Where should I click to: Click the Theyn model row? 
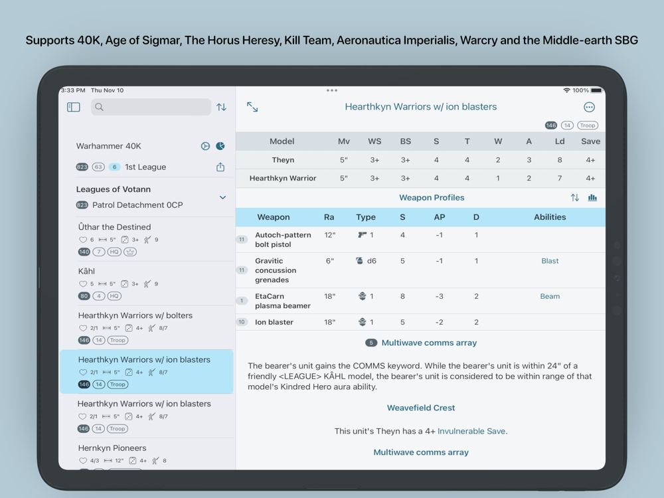[420, 159]
